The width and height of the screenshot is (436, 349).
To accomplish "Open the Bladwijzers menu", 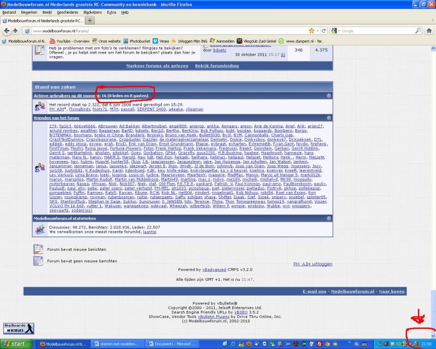I will (93, 12).
